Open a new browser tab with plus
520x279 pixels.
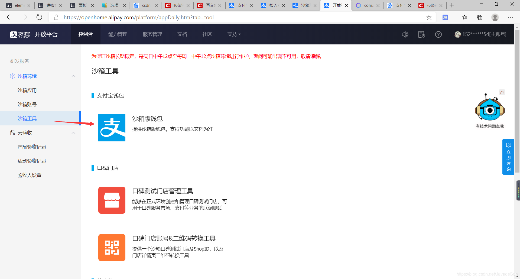(x=452, y=5)
